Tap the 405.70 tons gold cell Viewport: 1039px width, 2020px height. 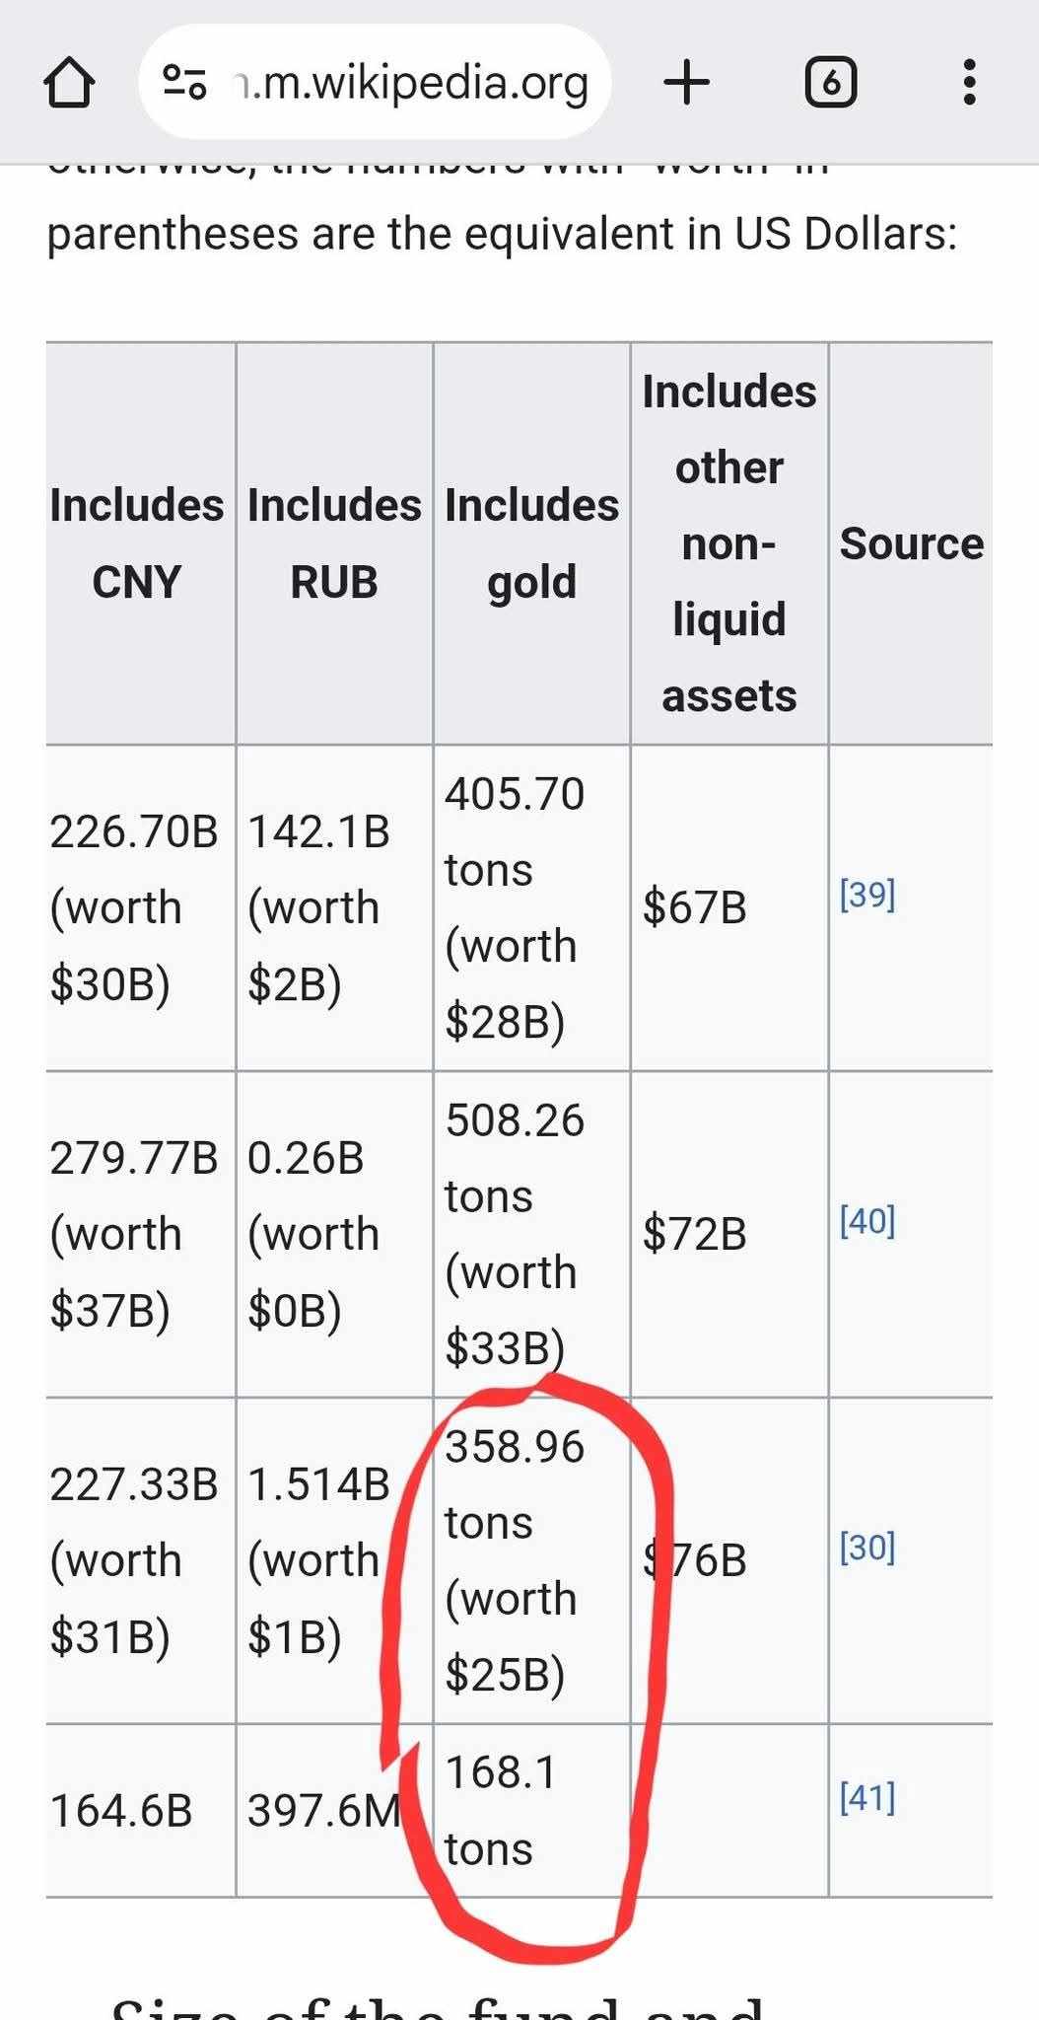(x=514, y=907)
